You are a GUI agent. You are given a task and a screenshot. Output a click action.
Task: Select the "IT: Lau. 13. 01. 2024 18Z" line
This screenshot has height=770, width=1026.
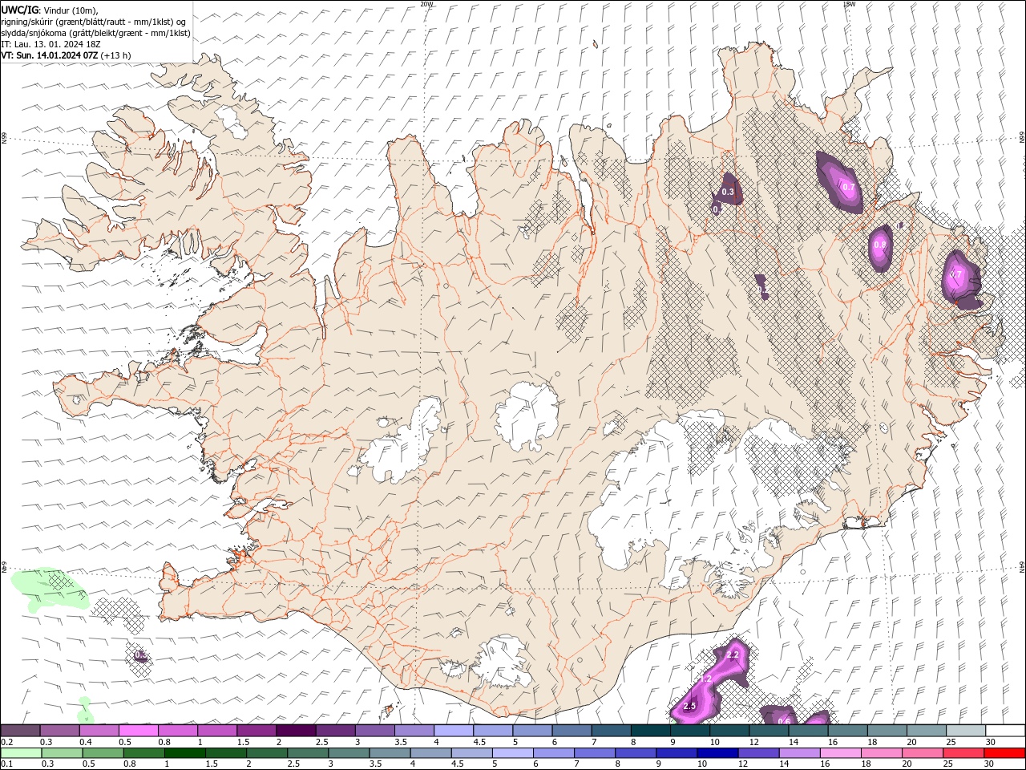click(50, 44)
